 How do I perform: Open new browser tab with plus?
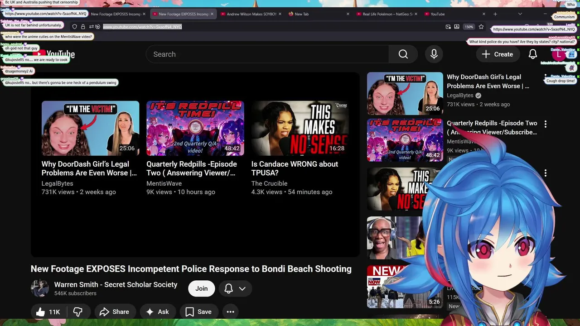[495, 14]
